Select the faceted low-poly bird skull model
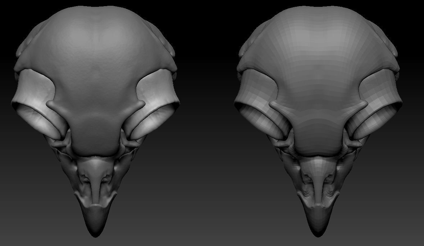Viewport: 424px width, 246px height. (318, 121)
